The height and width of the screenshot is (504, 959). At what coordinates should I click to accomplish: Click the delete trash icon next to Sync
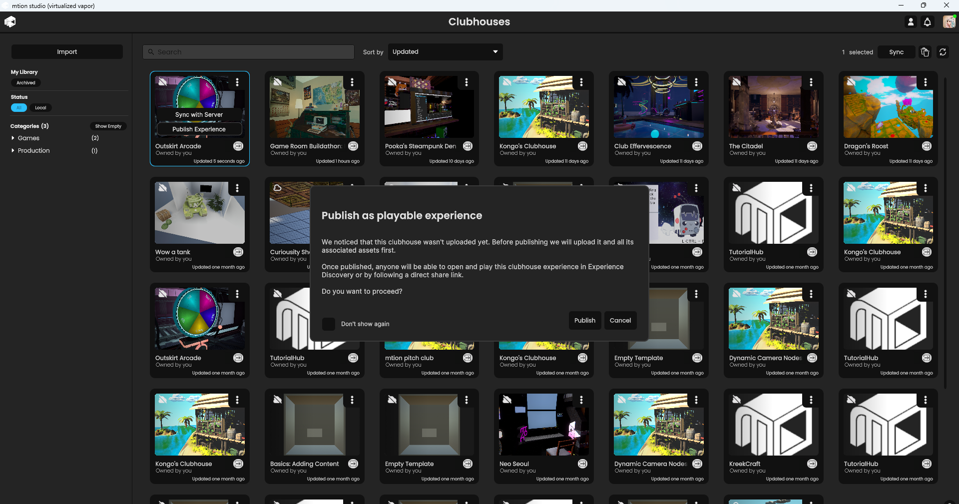click(x=925, y=52)
